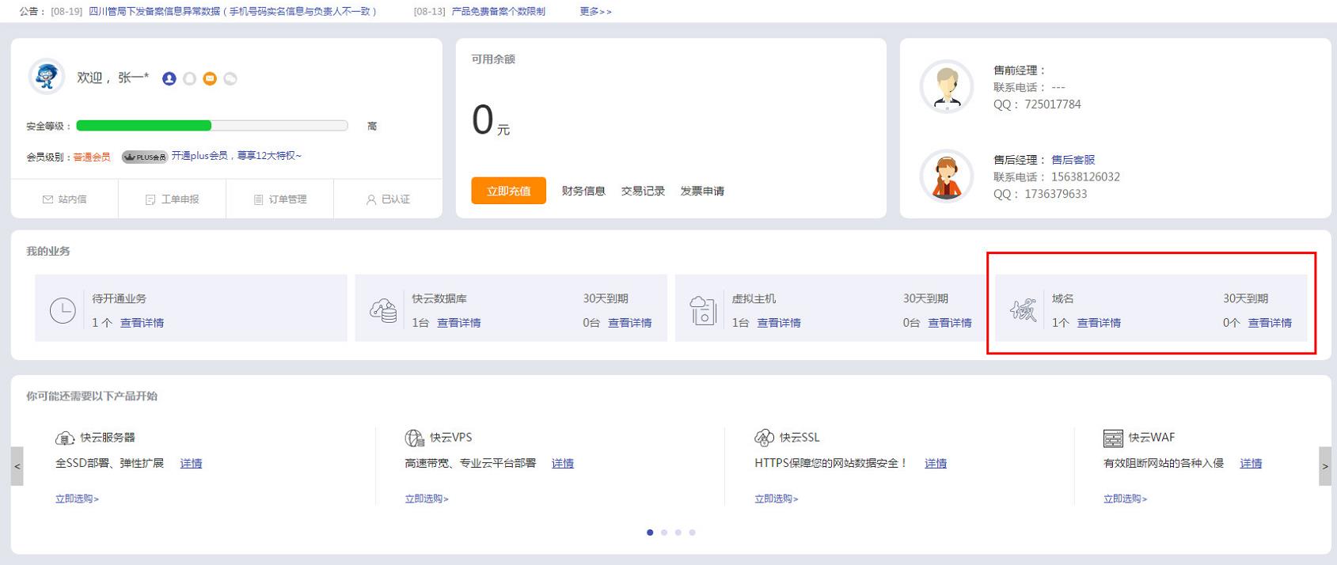The width and height of the screenshot is (1337, 565).
Task: Click 普通会员 membership level text
Action: pos(92,157)
